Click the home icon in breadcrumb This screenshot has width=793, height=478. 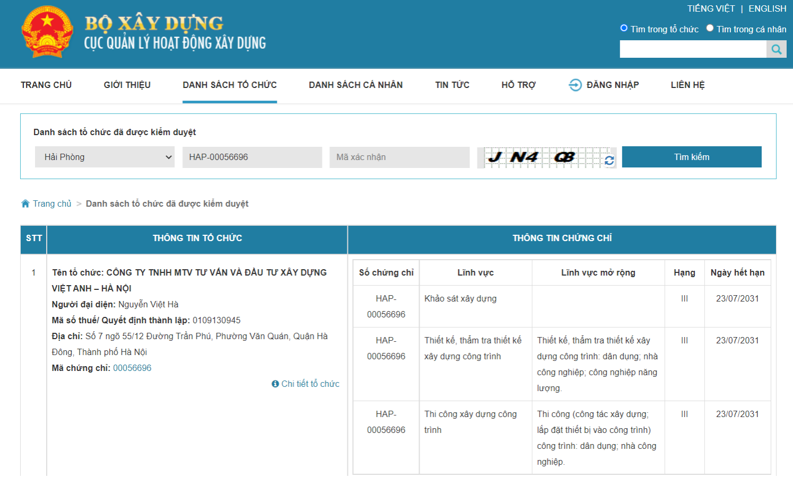[x=25, y=203]
